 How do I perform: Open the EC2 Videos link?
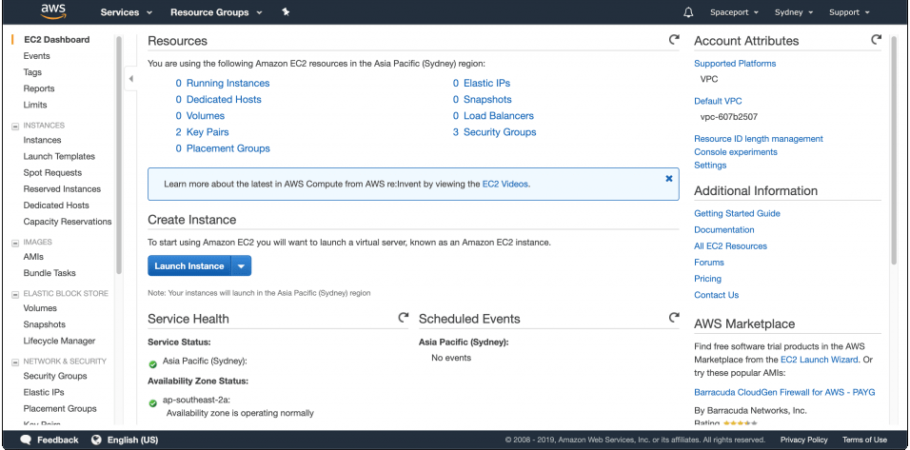tap(505, 184)
